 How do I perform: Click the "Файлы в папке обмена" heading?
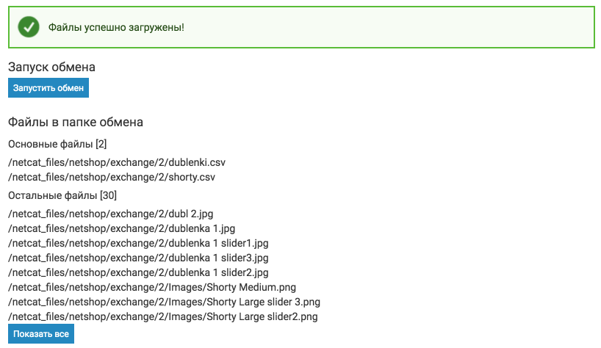75,122
